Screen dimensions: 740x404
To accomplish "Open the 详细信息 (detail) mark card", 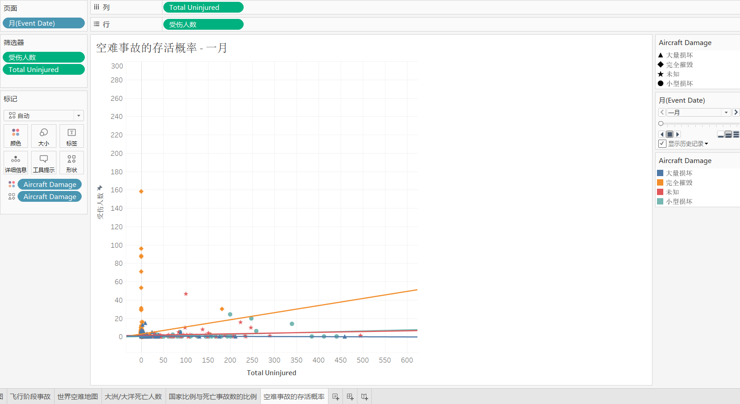I will [16, 163].
